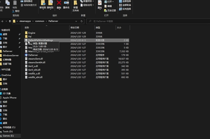Image resolution: width=210 pixels, height=139 pixels.
Task: Click 反向选择 (Invert selection)
Action: coord(125,9)
